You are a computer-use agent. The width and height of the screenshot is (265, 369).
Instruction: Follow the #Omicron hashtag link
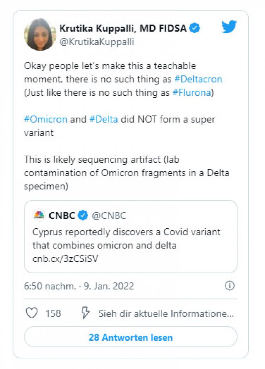pos(46,119)
